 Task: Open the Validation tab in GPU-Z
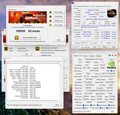[x=99, y=56]
